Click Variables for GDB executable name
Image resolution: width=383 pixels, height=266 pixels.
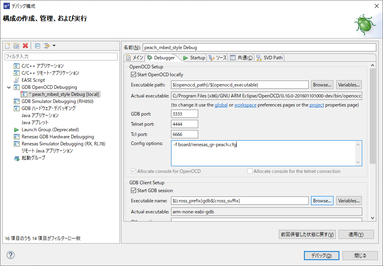(349, 201)
